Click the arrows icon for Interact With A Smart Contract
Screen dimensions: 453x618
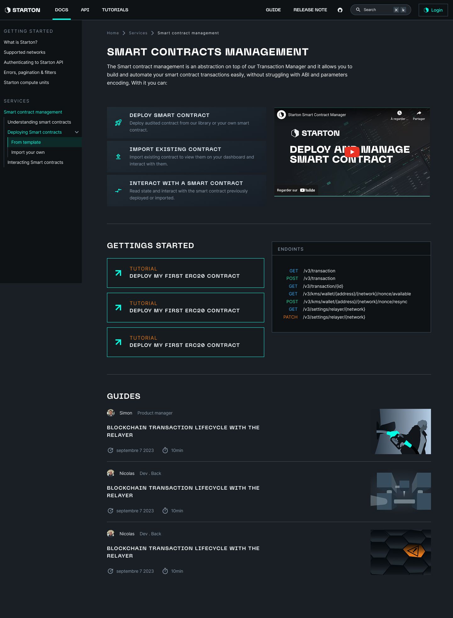coord(118,191)
